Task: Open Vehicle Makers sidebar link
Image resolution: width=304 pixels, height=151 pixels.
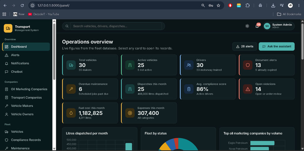Action: (26, 106)
